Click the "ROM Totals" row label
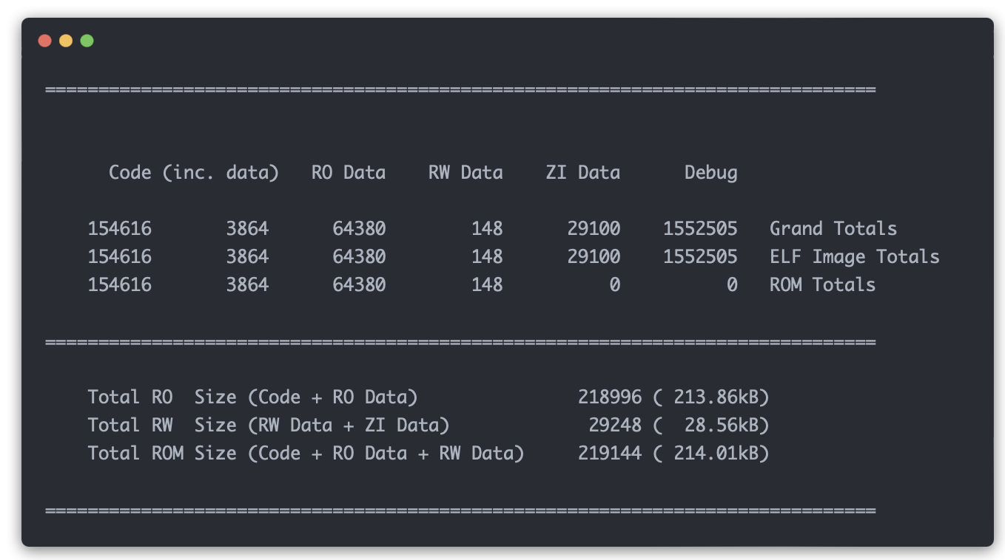 823,285
